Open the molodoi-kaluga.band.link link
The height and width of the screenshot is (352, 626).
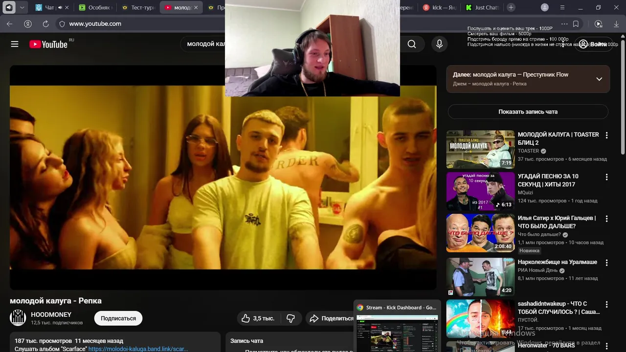pos(138,349)
